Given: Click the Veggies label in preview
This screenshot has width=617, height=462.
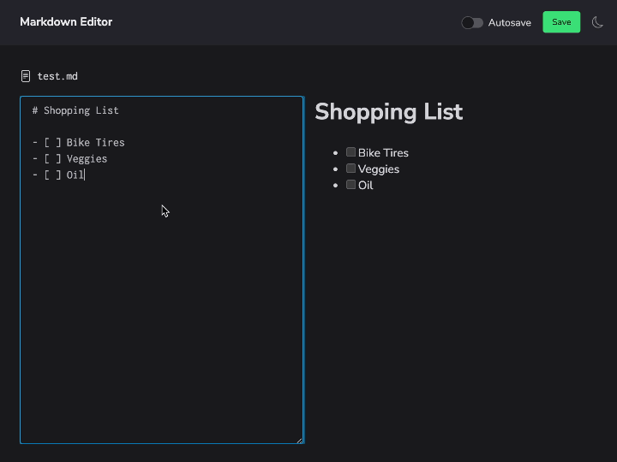Looking at the screenshot, I should 379,169.
